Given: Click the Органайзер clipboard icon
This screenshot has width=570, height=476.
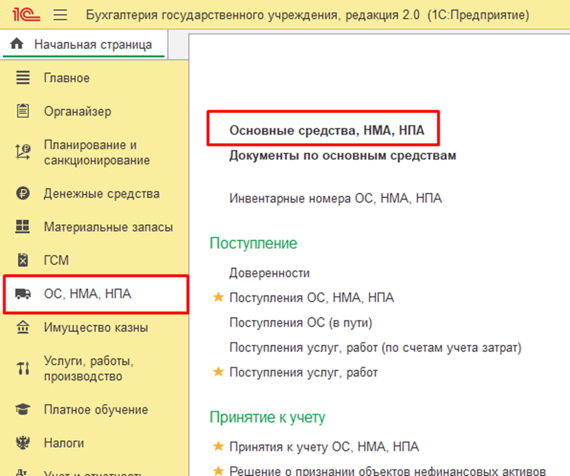Looking at the screenshot, I should pyautogui.click(x=23, y=111).
